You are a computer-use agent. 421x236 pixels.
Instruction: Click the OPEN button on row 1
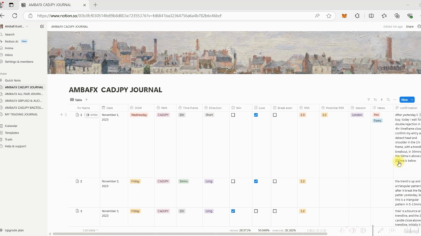click(91, 115)
